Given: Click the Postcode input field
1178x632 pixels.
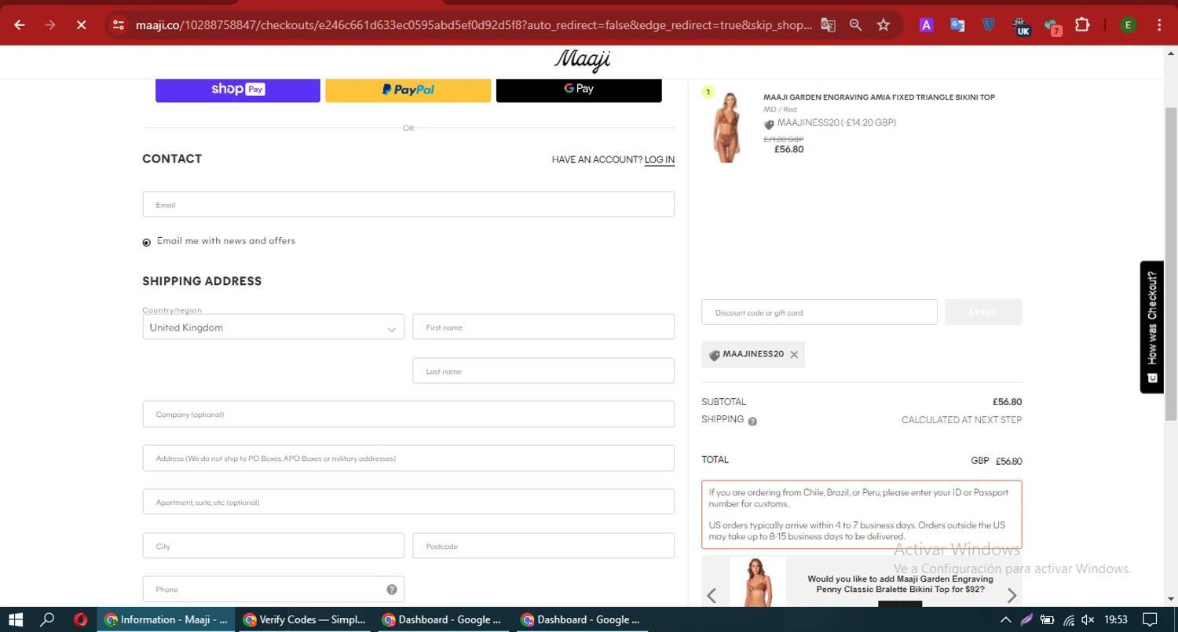Looking at the screenshot, I should (x=543, y=546).
